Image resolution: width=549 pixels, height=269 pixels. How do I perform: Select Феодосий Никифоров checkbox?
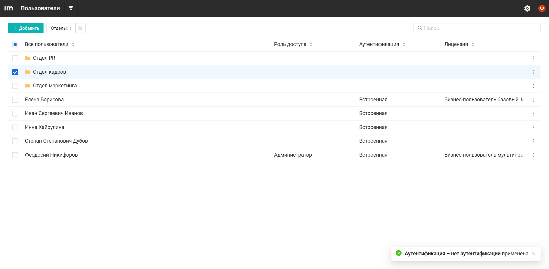[x=15, y=155]
